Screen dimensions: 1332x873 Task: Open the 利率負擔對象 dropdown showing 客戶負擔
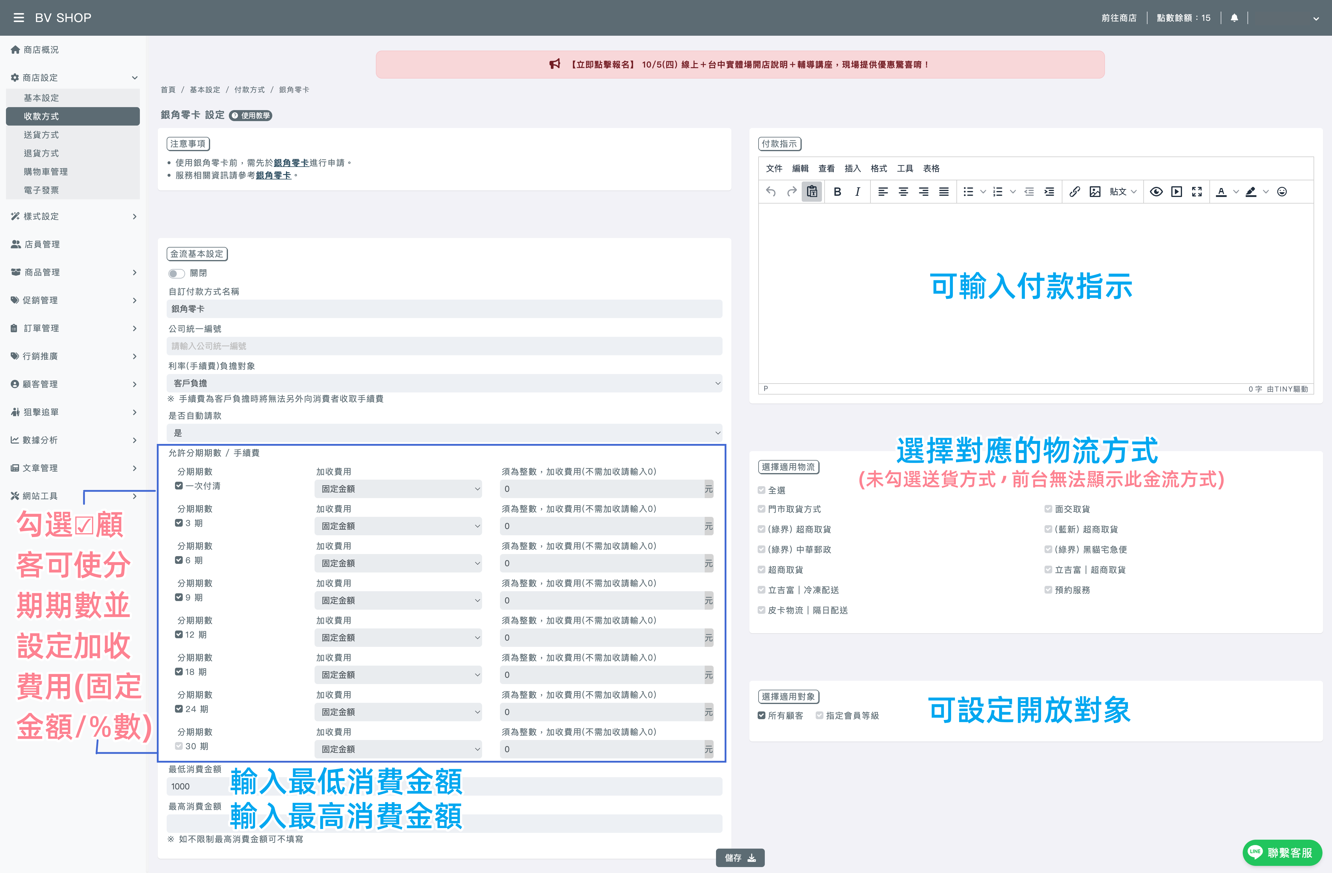tap(444, 383)
